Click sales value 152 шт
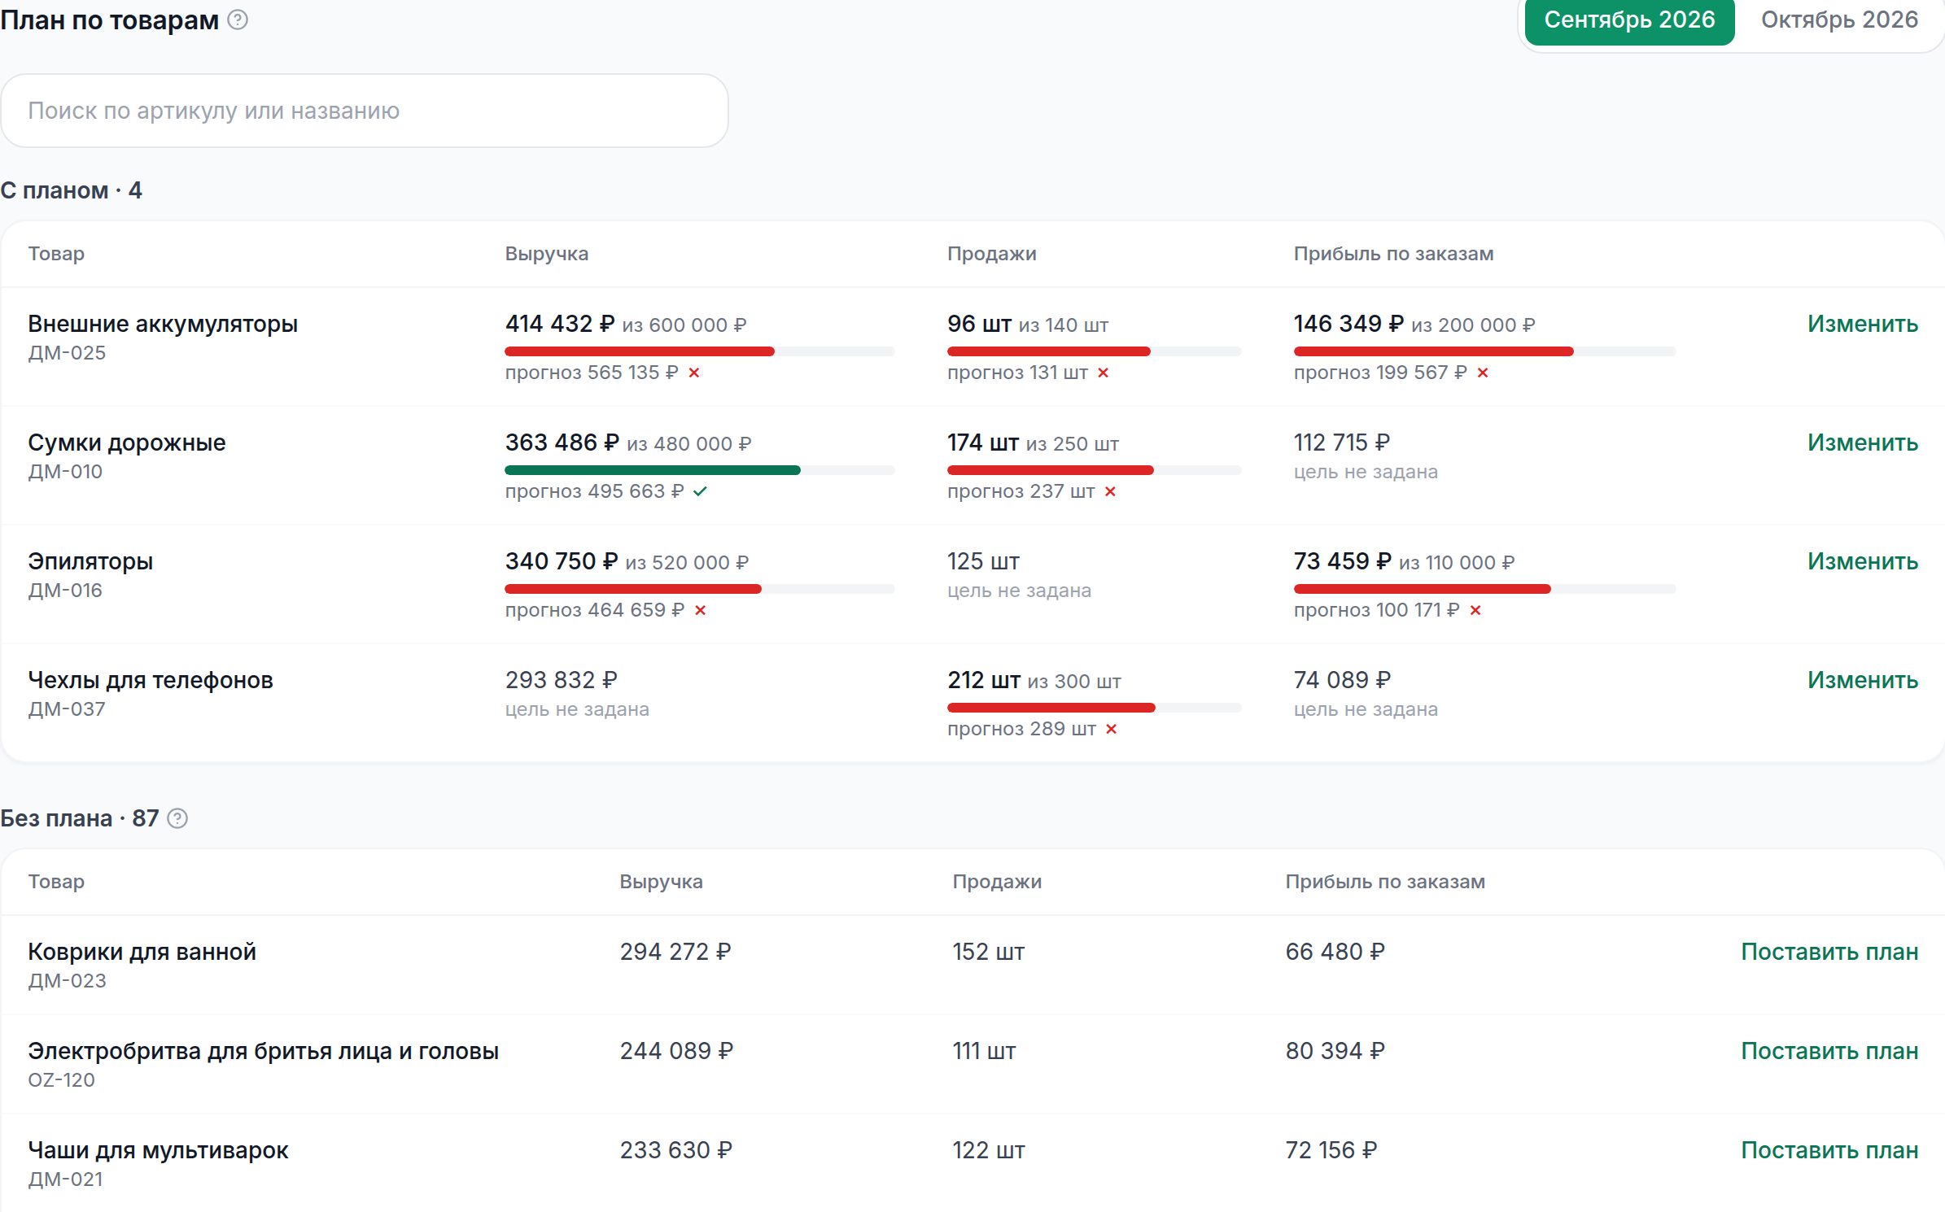Viewport: 1945px width, 1212px height. click(x=989, y=952)
